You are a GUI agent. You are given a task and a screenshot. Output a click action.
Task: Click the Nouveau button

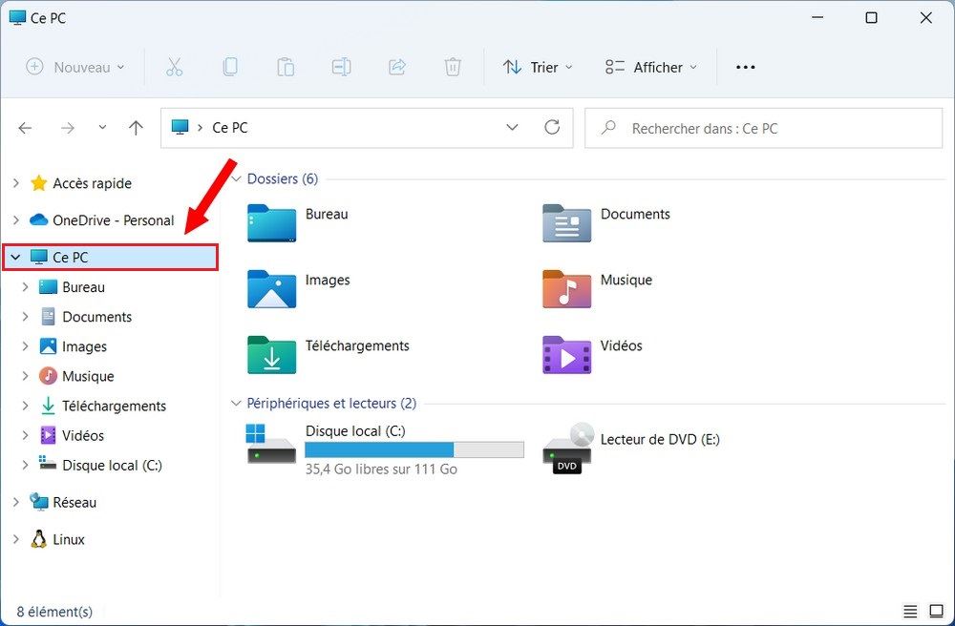pos(75,67)
